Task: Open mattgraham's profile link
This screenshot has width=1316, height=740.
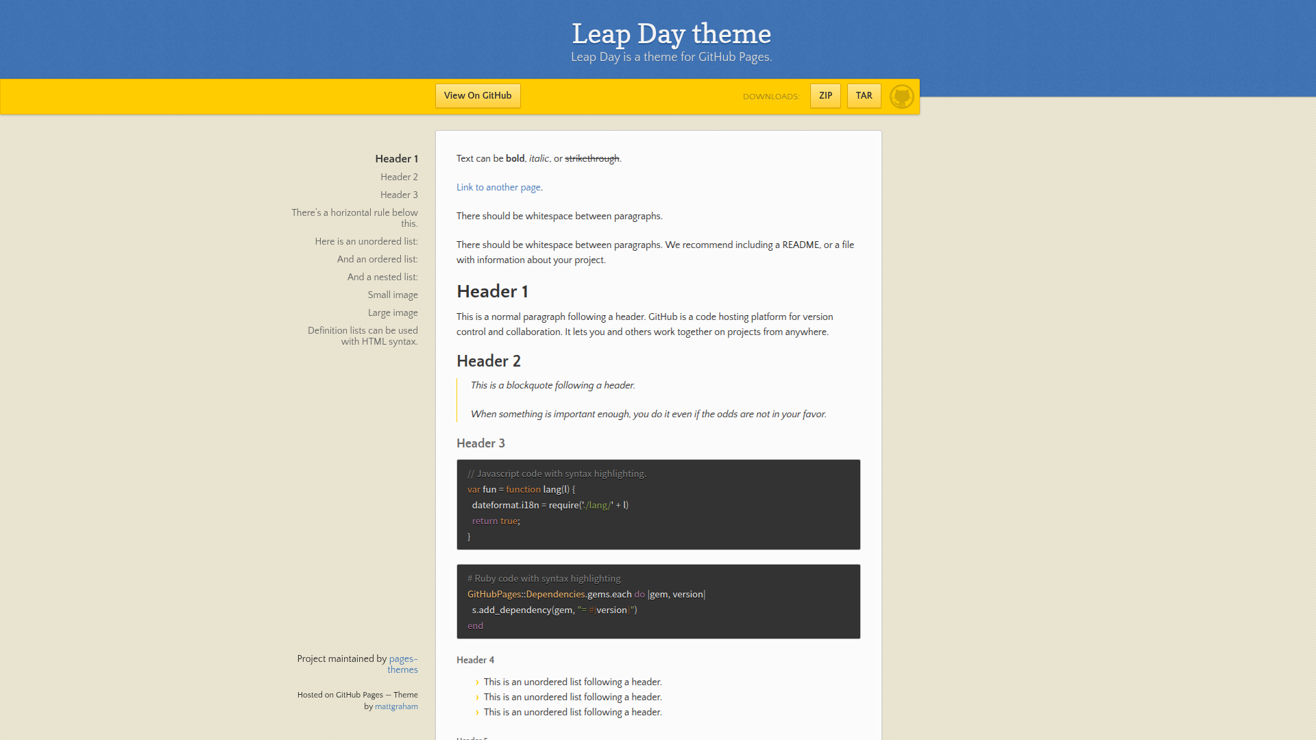Action: 396,706
